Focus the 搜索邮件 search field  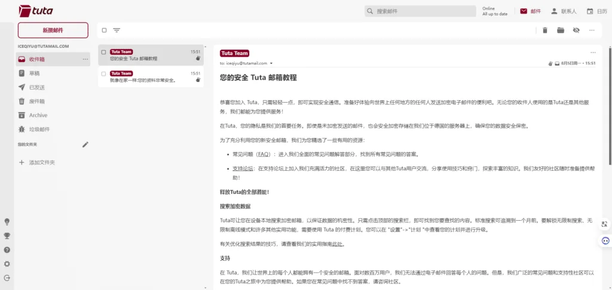420,11
